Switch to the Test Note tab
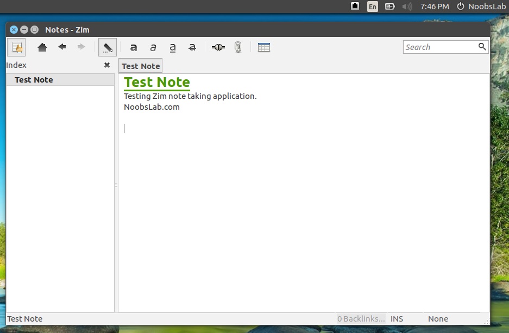Image resolution: width=509 pixels, height=333 pixels. pyautogui.click(x=140, y=65)
